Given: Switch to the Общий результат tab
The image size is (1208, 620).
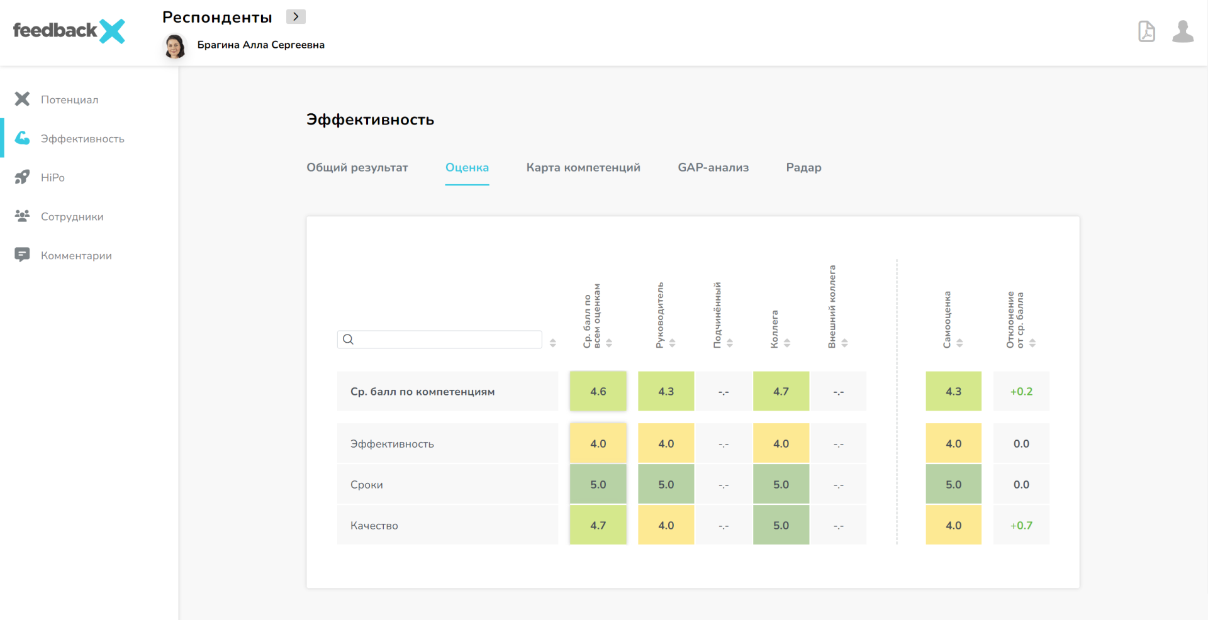Looking at the screenshot, I should click(x=357, y=167).
